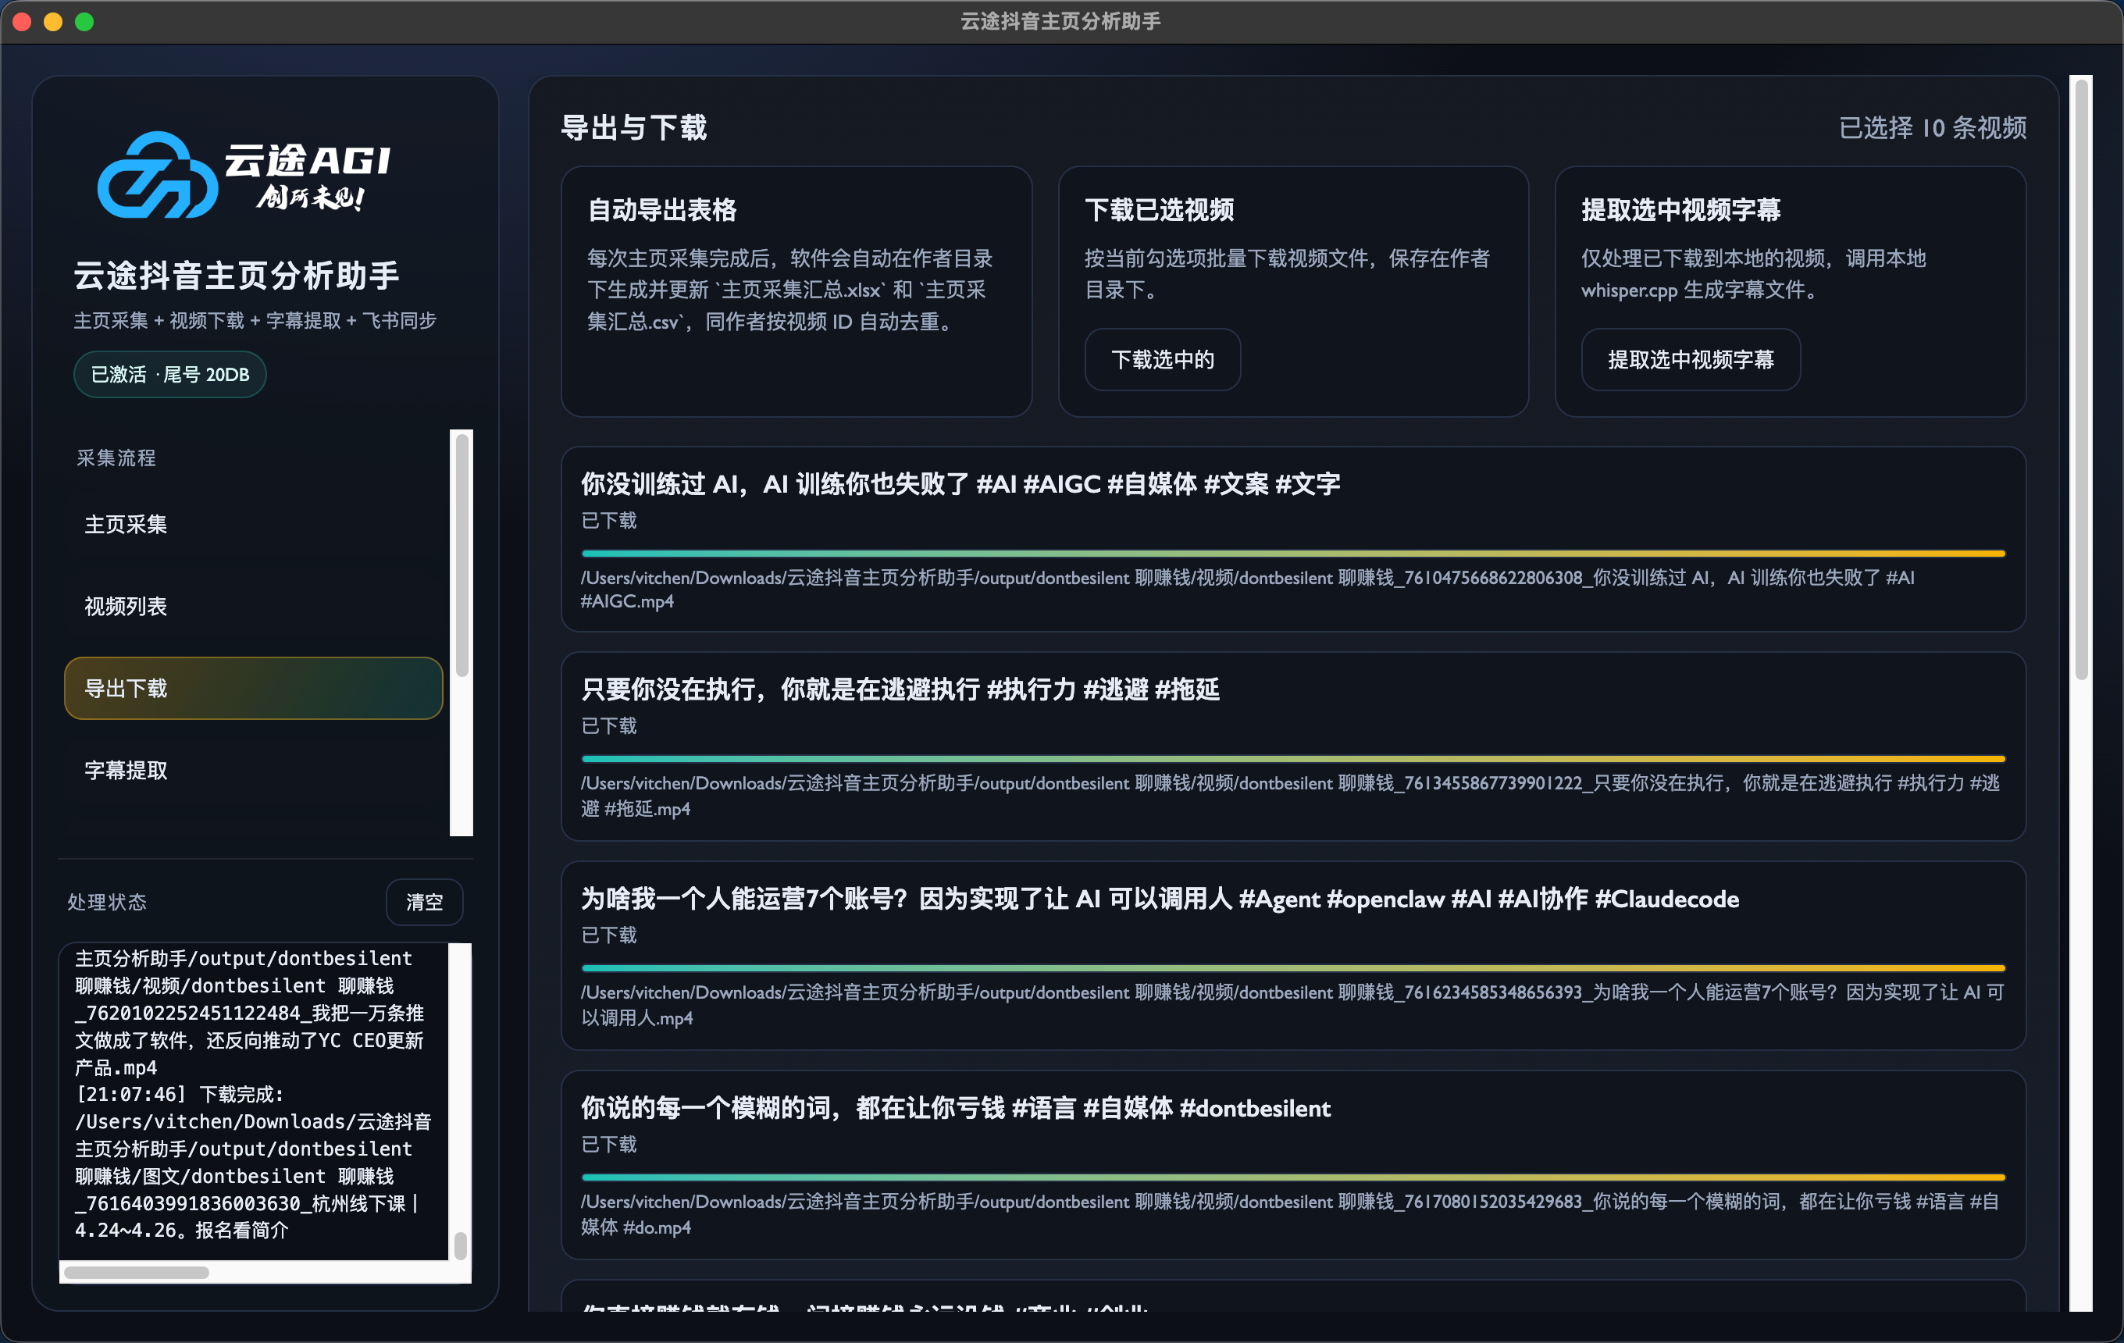This screenshot has width=2124, height=1343.
Task: Open the 视频列表 section
Action: point(125,606)
